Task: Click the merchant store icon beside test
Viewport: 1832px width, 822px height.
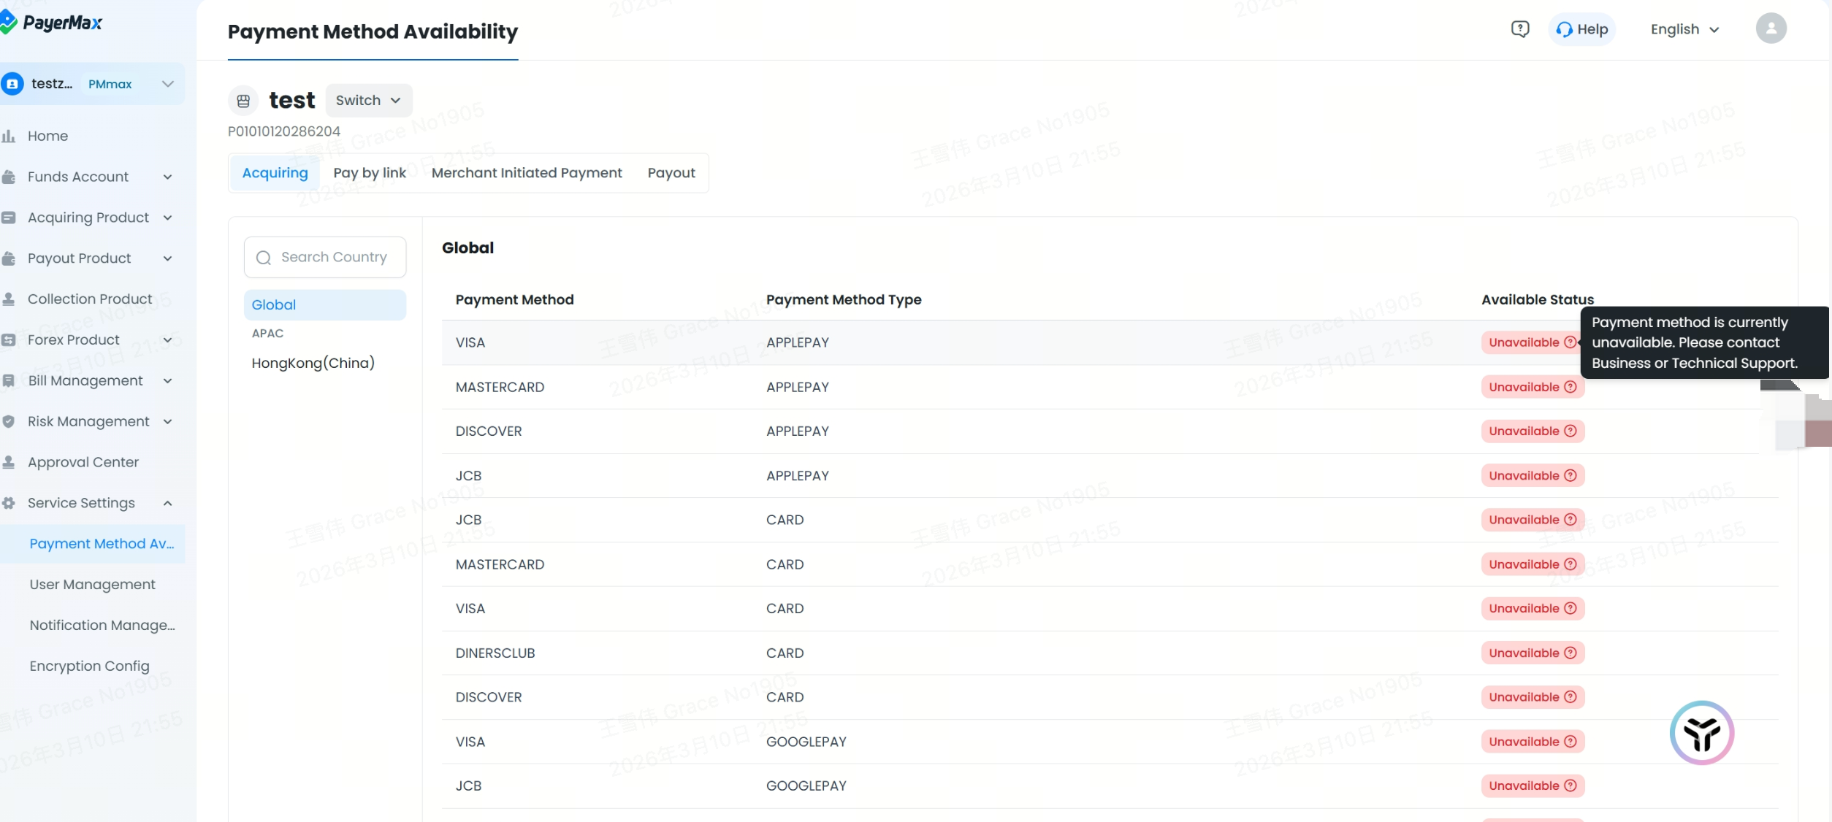Action: coord(243,101)
